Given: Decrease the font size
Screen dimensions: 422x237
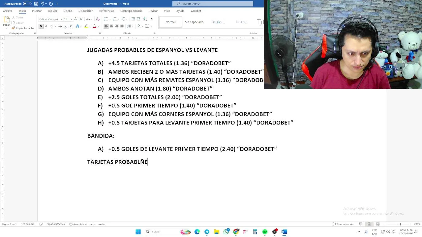Looking at the screenshot, I should point(81,19).
